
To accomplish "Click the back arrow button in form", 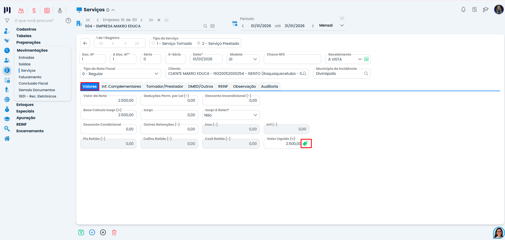I will coord(85,43).
